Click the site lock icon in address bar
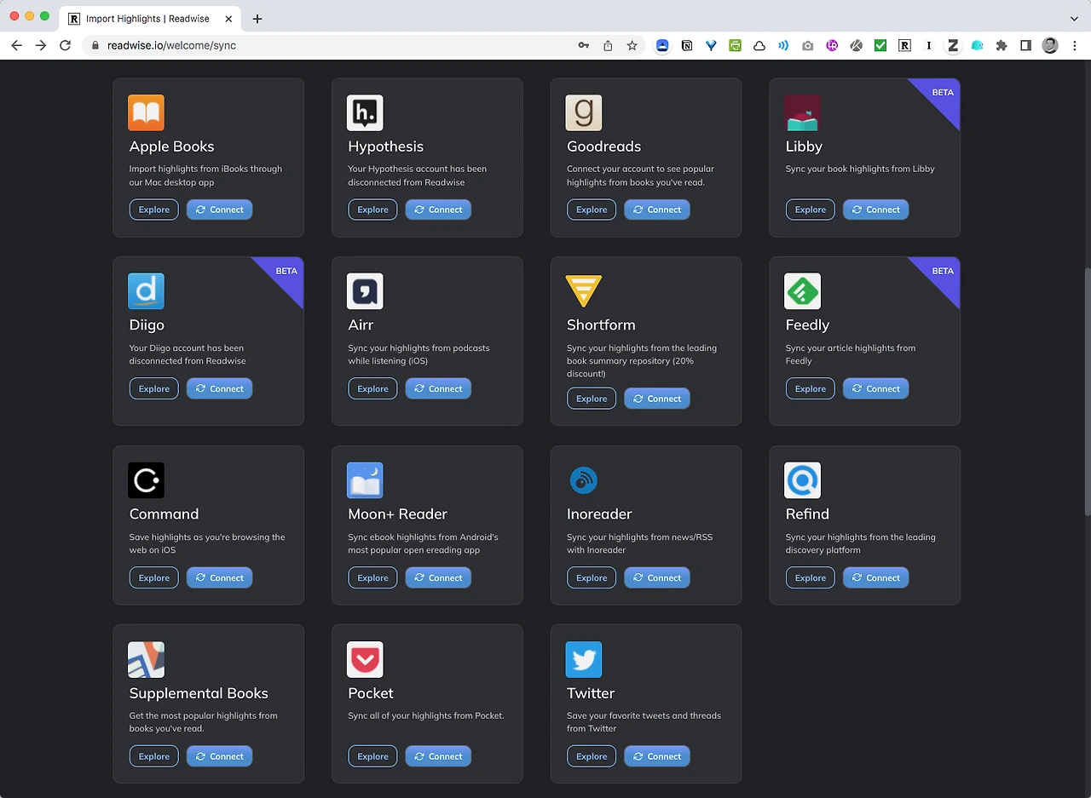This screenshot has width=1091, height=798. [95, 45]
